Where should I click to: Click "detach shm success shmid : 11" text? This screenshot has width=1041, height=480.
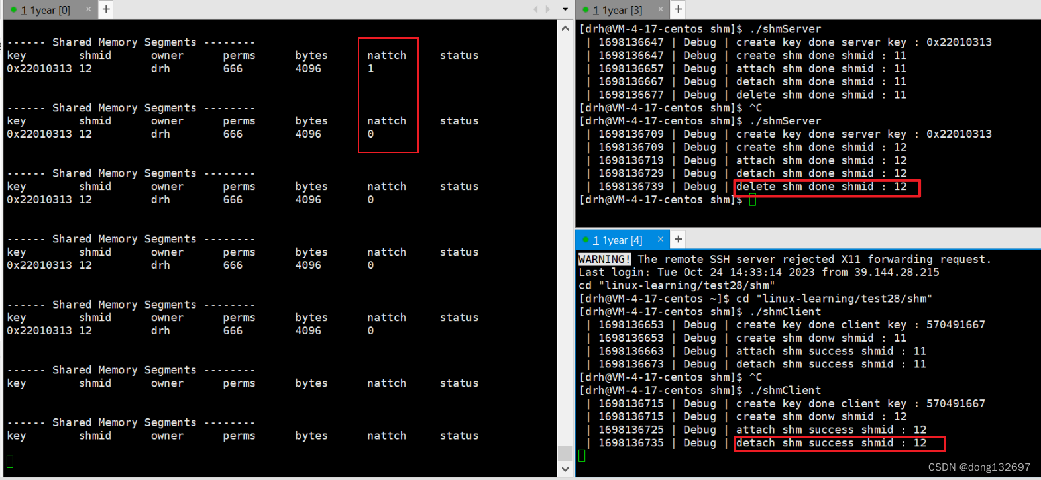tap(831, 364)
